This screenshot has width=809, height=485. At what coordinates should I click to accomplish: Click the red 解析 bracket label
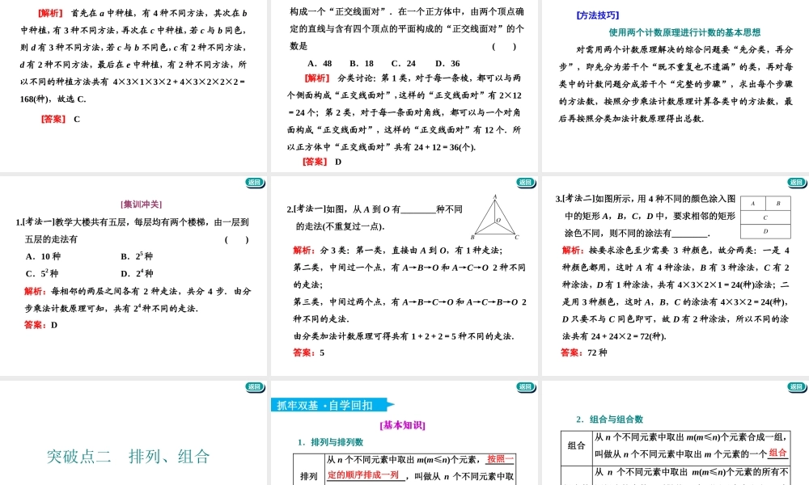(x=49, y=12)
